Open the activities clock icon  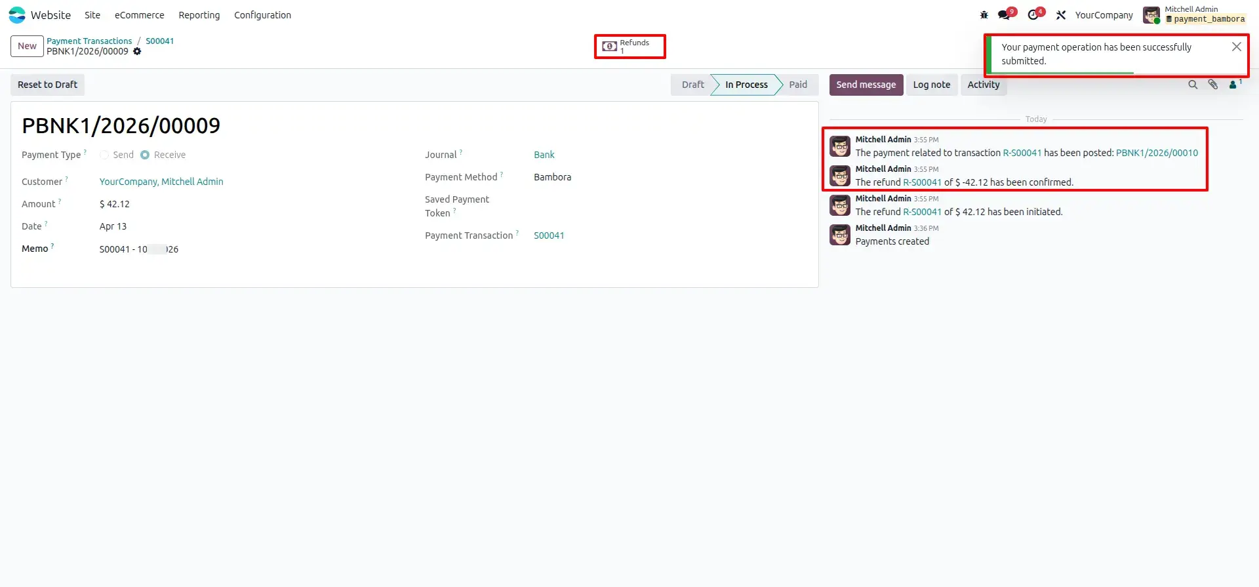click(x=1033, y=15)
